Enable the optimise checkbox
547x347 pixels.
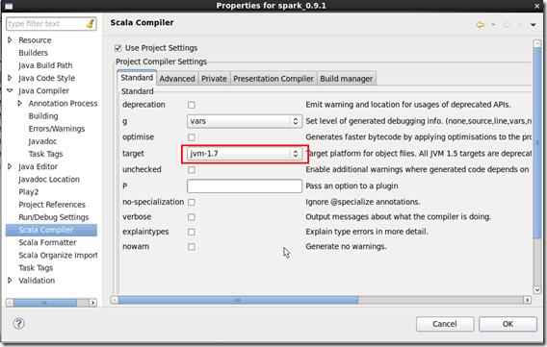(x=192, y=137)
